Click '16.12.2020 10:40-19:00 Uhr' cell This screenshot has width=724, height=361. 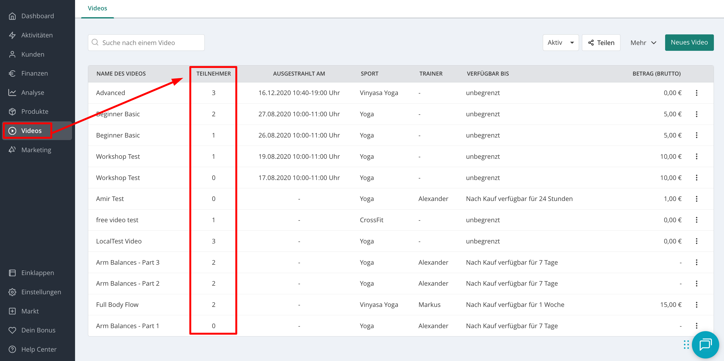[x=299, y=93]
